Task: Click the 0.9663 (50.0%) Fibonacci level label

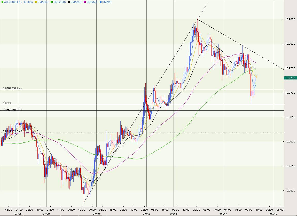Action: 12,110
